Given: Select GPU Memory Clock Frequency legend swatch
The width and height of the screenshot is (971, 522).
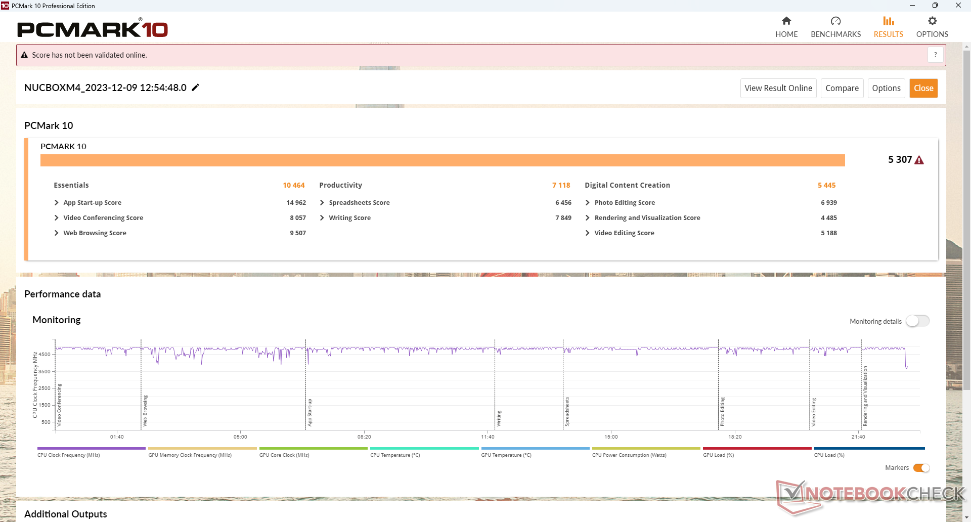Looking at the screenshot, I should [x=203, y=448].
